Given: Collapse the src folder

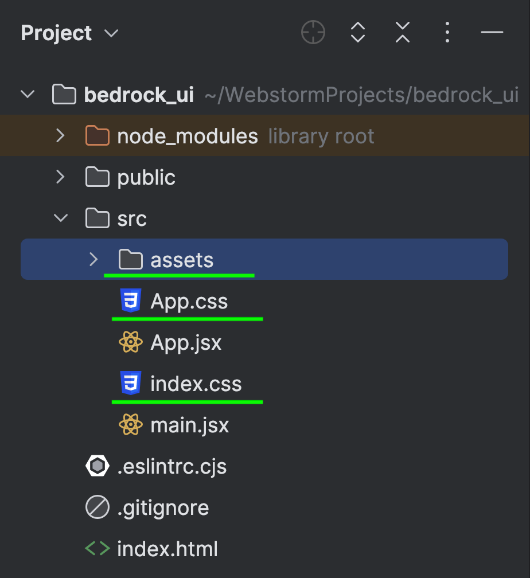Looking at the screenshot, I should pos(60,218).
